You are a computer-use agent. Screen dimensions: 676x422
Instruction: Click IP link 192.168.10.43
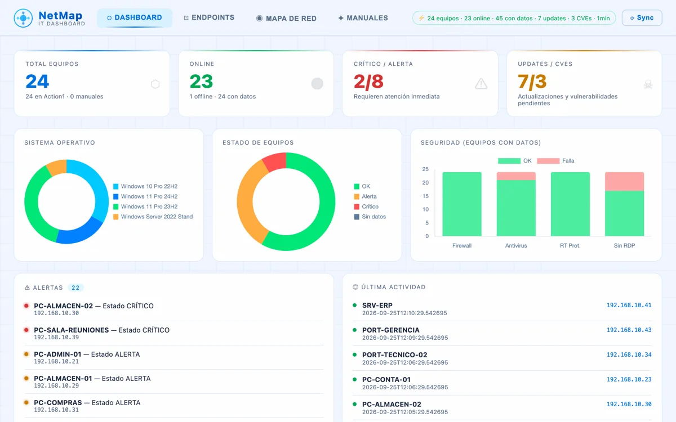point(629,330)
